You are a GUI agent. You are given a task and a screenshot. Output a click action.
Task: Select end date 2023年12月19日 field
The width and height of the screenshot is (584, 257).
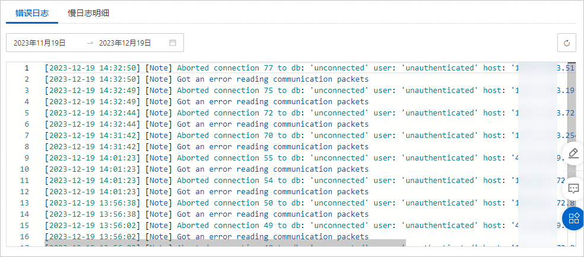[125, 43]
